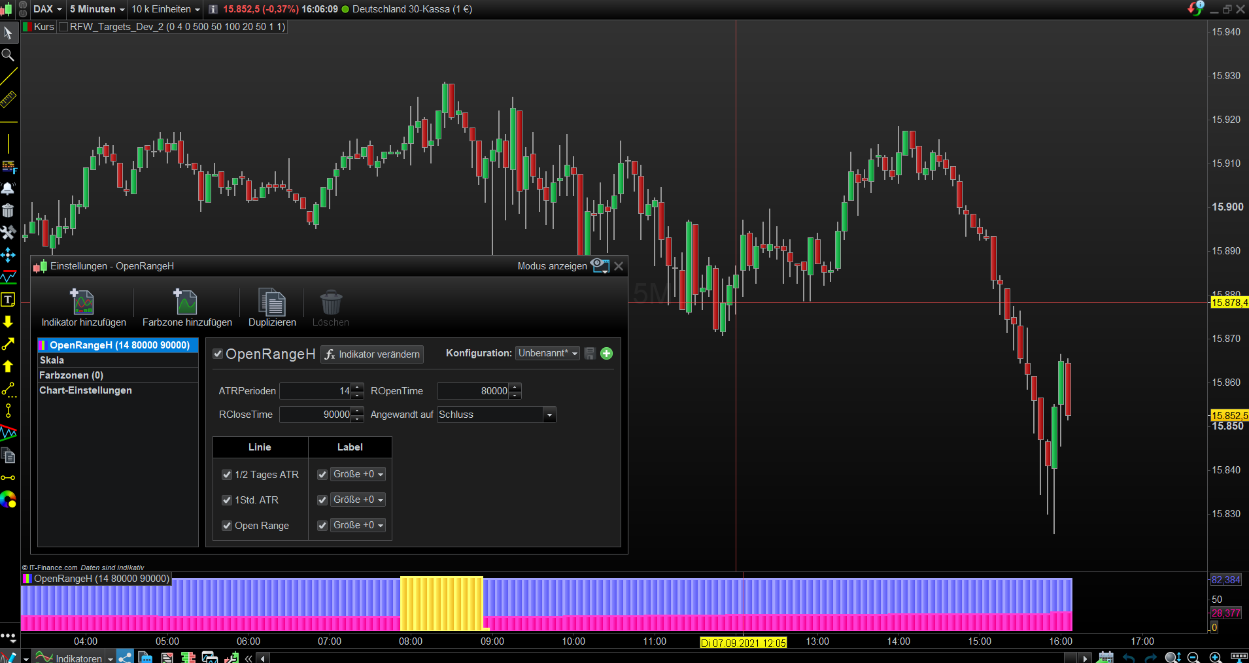Open Größe dropdown for Open Range
The width and height of the screenshot is (1249, 663).
tap(358, 525)
